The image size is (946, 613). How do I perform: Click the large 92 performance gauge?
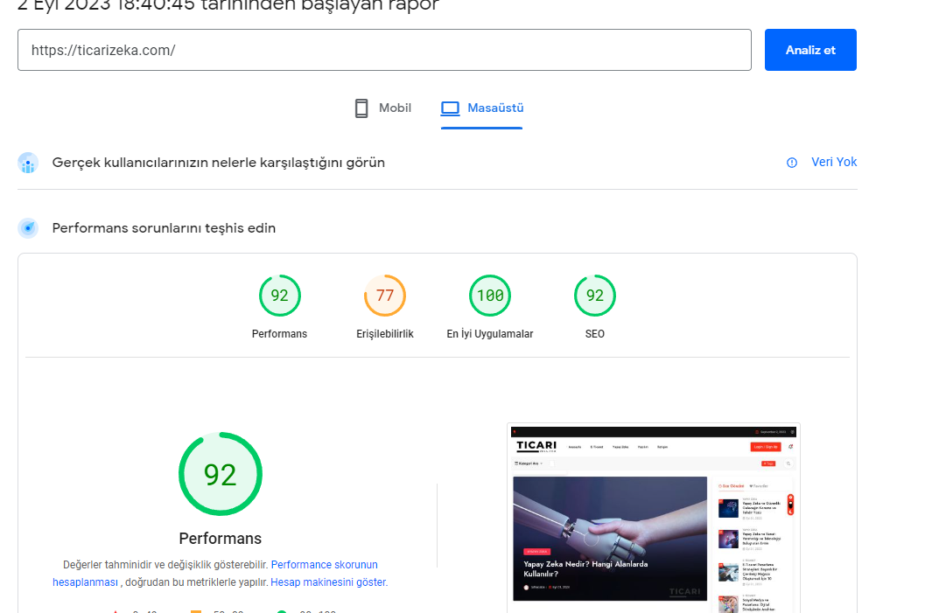(x=221, y=474)
